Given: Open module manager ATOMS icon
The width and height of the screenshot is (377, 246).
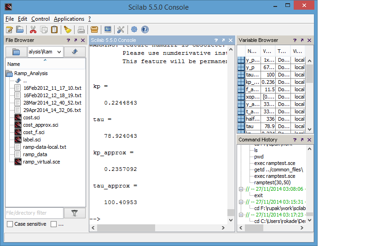Looking at the screenshot, I should [x=94, y=29].
